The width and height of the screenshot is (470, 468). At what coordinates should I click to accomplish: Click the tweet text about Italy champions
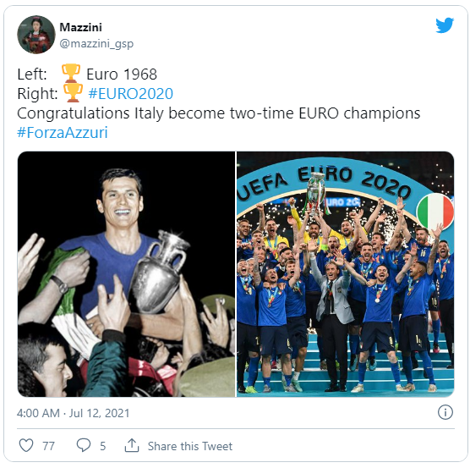pyautogui.click(x=218, y=113)
